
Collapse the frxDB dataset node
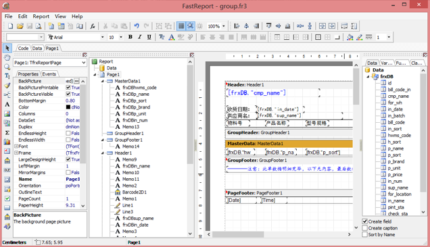[x=368, y=76]
